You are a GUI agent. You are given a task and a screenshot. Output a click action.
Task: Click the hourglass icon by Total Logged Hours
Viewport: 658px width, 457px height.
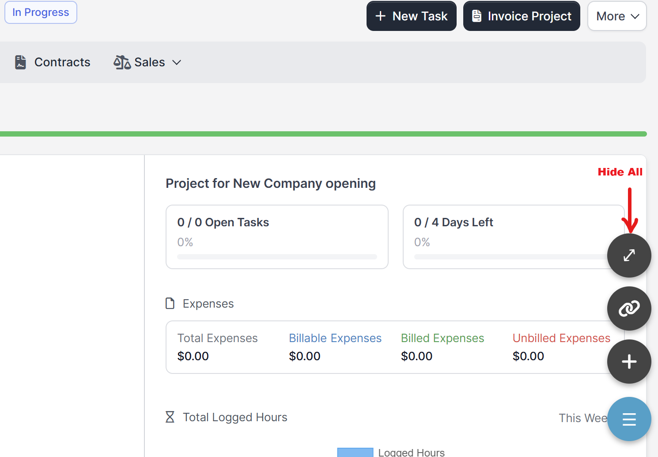click(170, 417)
